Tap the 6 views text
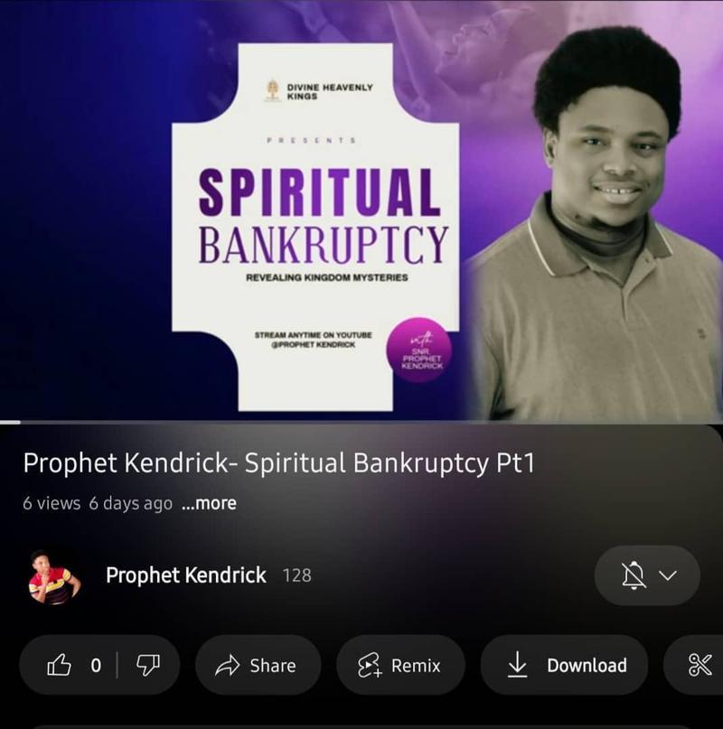 [52, 503]
